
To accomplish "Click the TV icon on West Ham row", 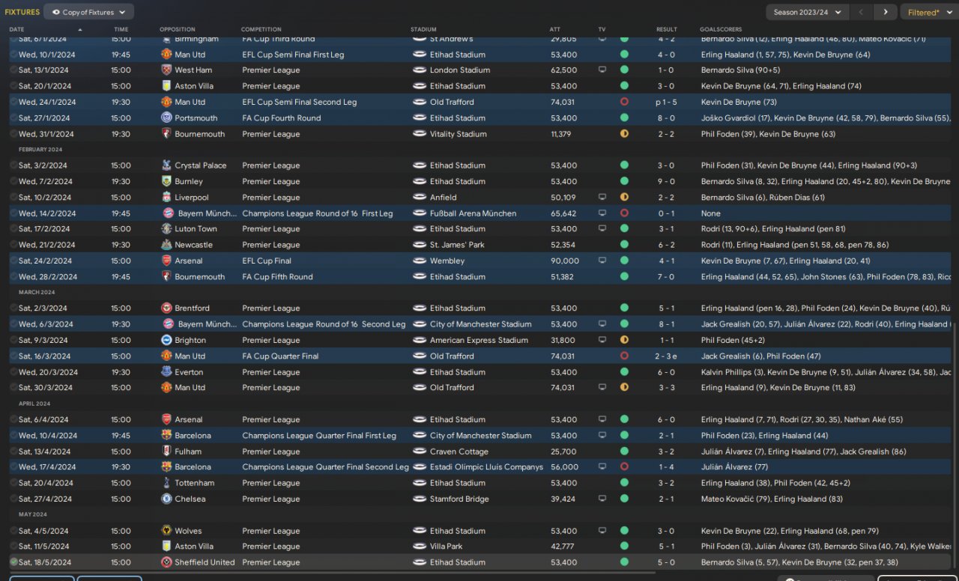I will pyautogui.click(x=602, y=70).
